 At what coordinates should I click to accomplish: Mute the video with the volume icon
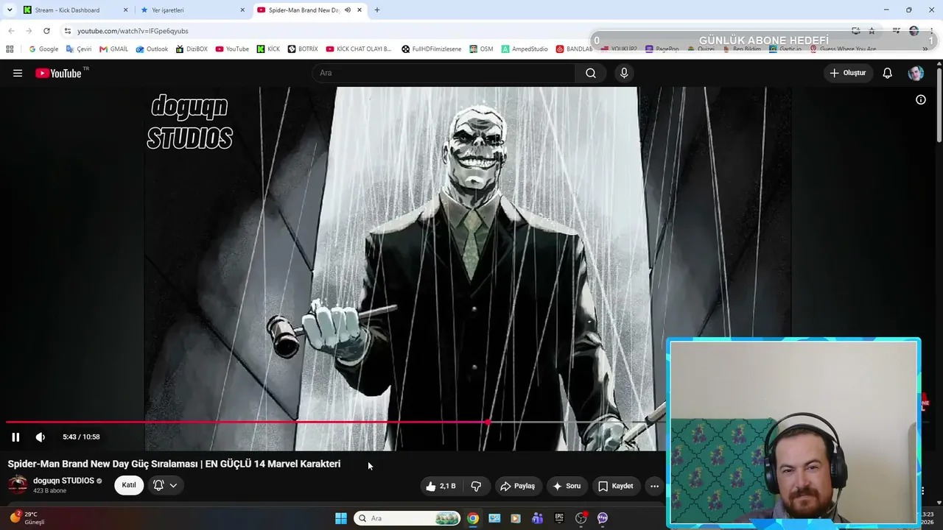41,437
